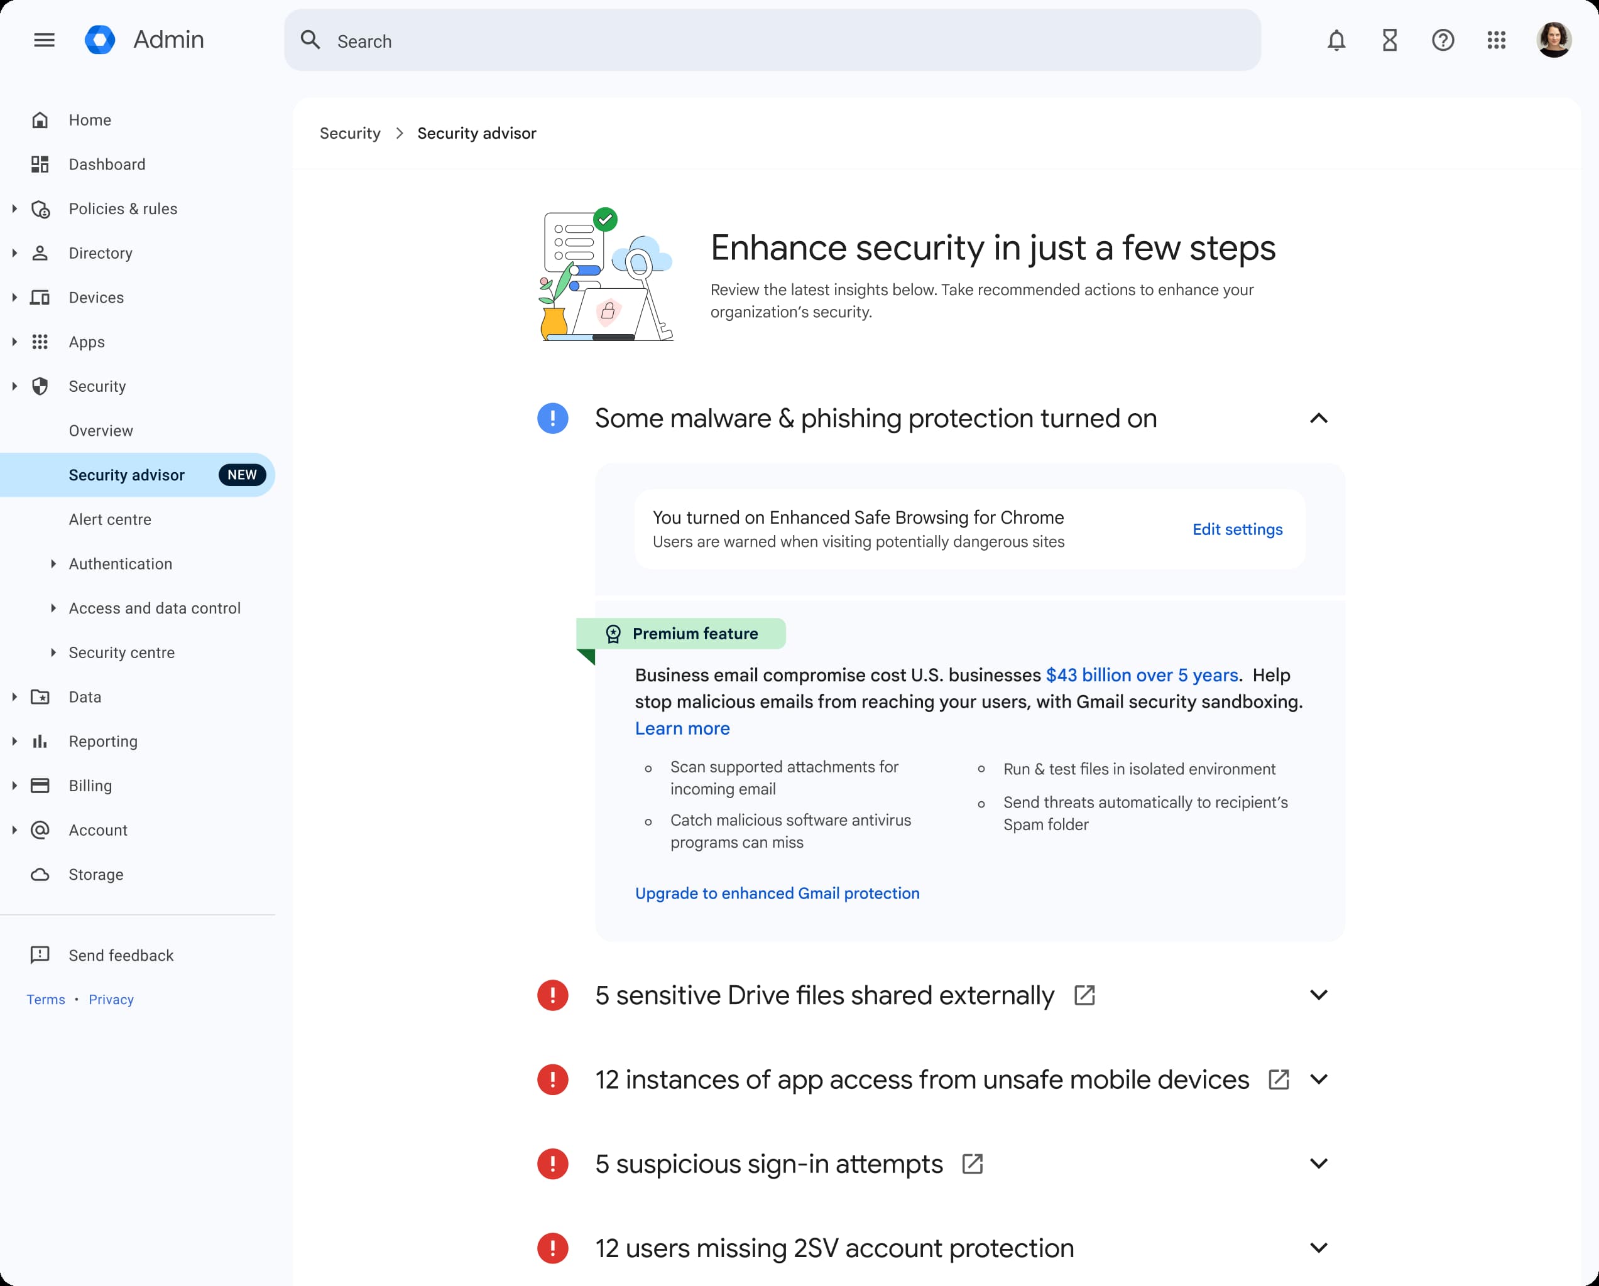Open the help question mark icon
This screenshot has width=1599, height=1286.
(1443, 40)
